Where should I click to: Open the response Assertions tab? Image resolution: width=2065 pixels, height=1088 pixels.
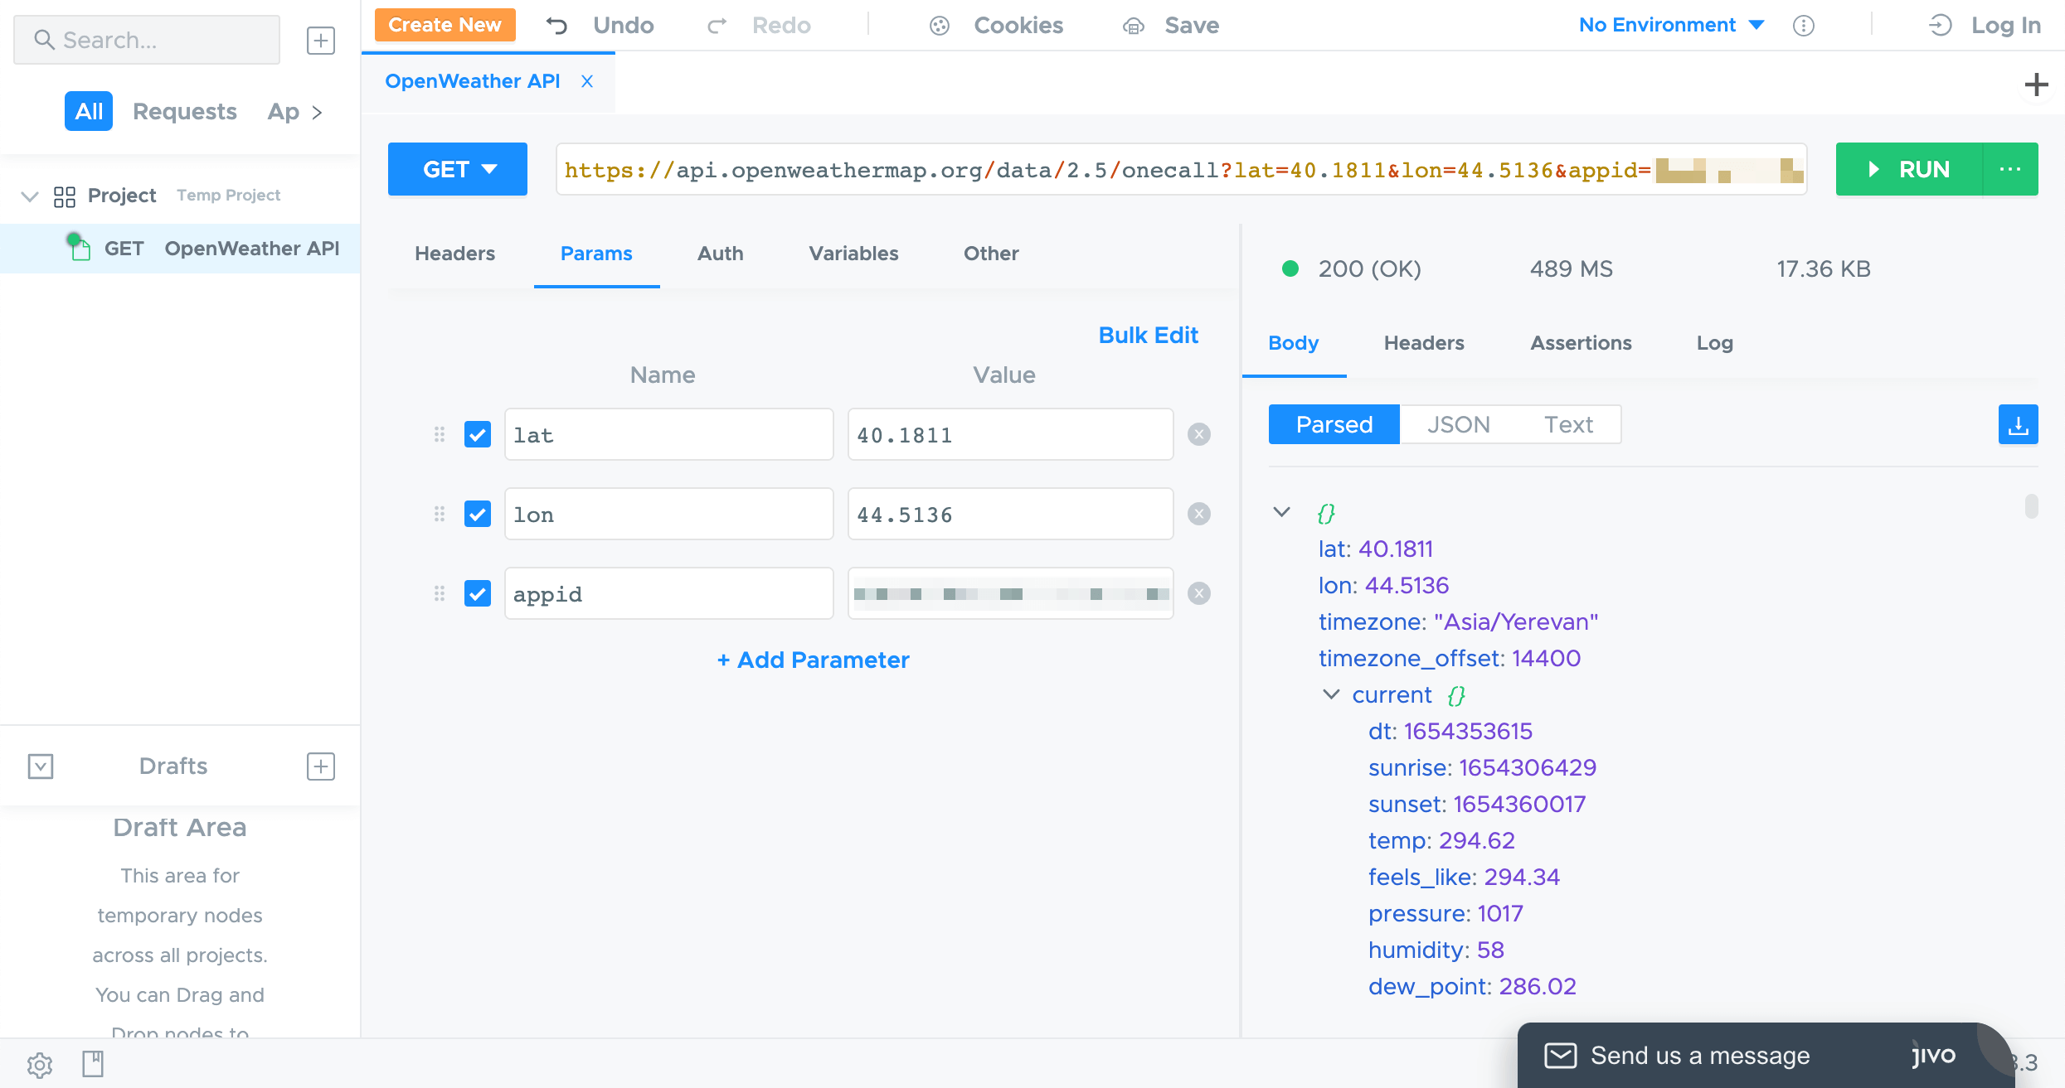1581,343
